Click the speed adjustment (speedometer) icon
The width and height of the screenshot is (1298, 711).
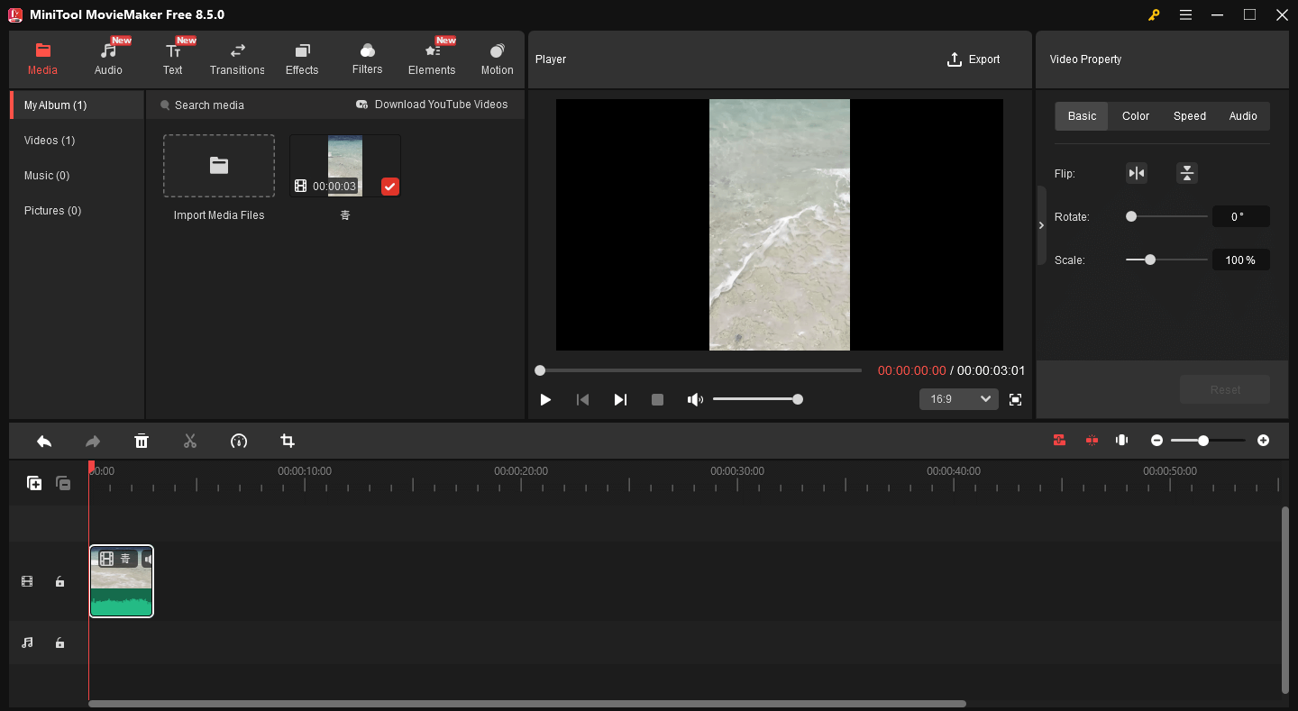[238, 441]
